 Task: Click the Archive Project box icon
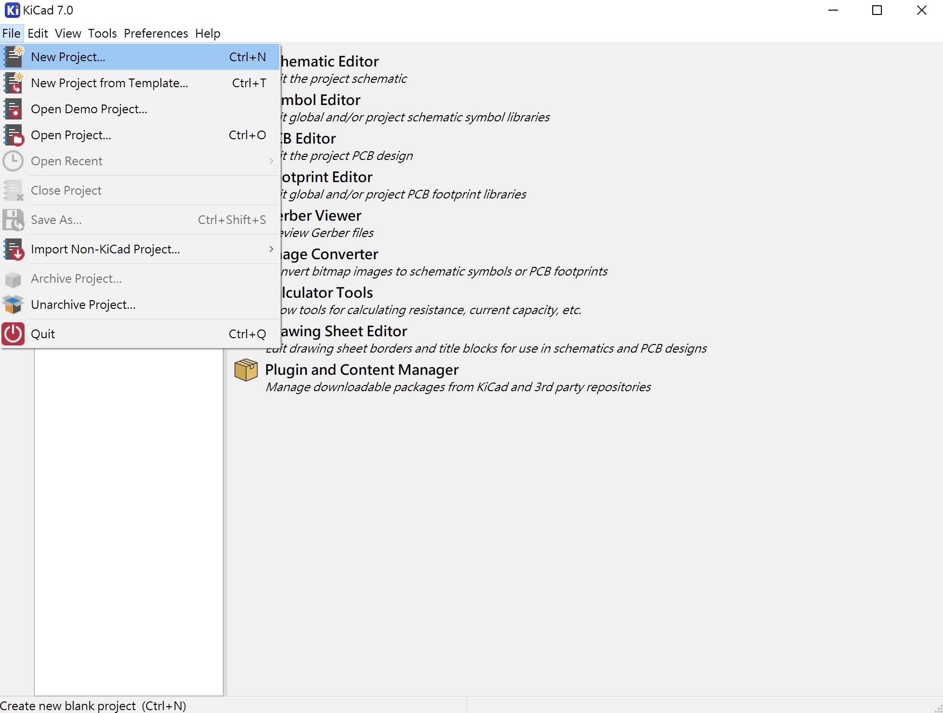13,278
